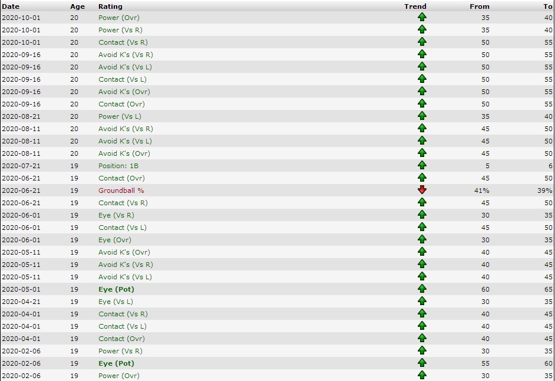Image resolution: width=555 pixels, height=381 pixels.
Task: Click green up arrow for 2020-07-21 Position: 1B
Action: point(422,165)
